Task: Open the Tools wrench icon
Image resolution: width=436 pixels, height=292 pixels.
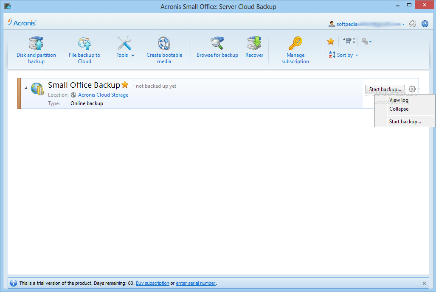Action: (x=124, y=43)
